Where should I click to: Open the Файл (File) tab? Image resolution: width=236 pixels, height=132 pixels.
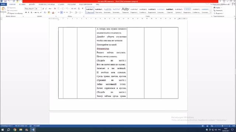tap(3, 4)
